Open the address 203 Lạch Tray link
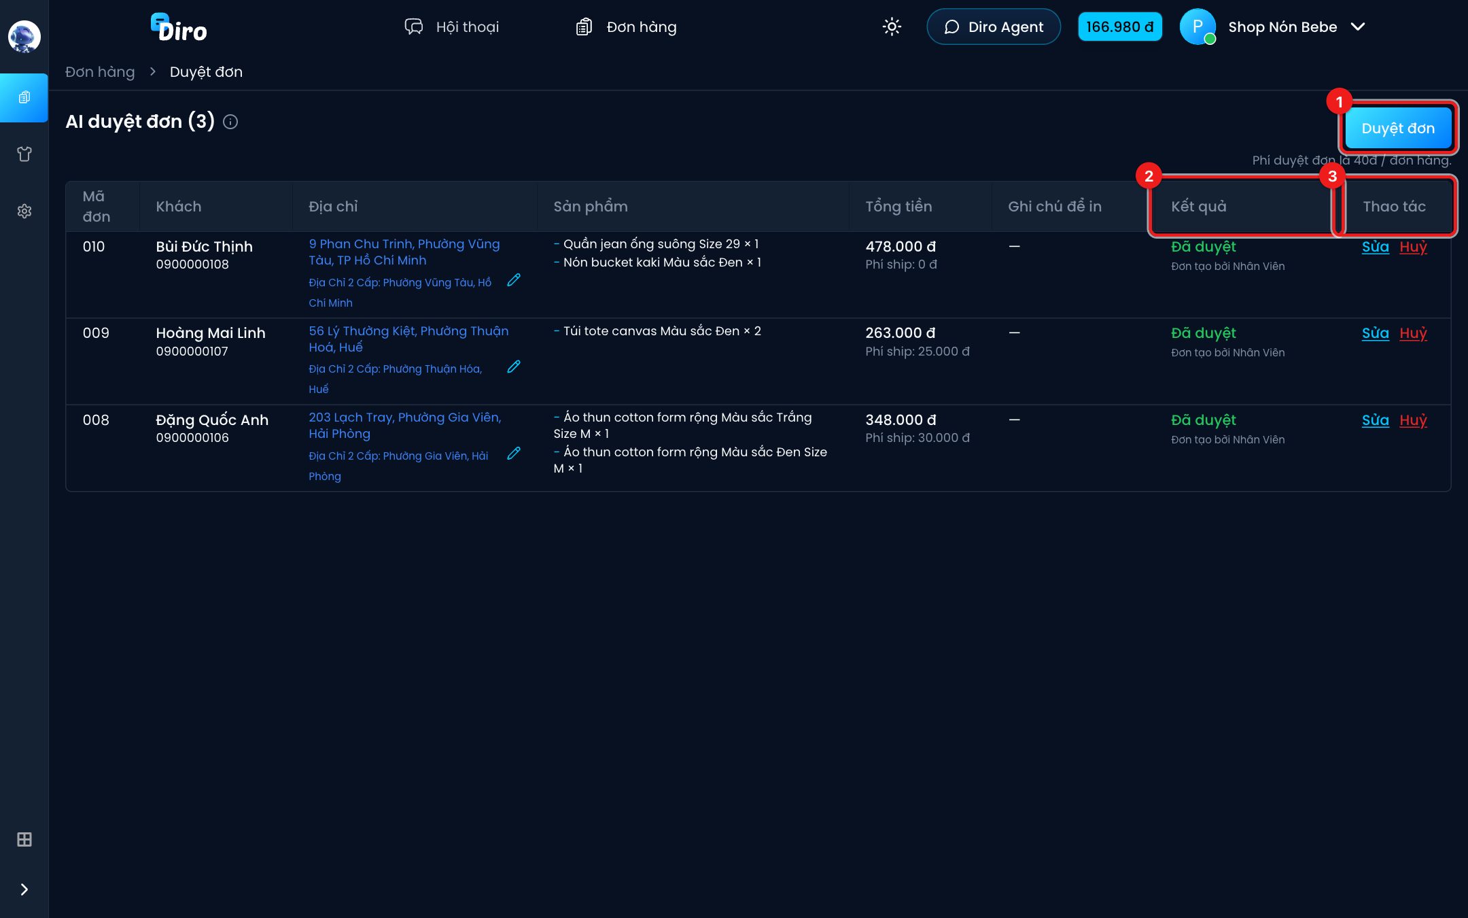Viewport: 1468px width, 918px height. 405,425
